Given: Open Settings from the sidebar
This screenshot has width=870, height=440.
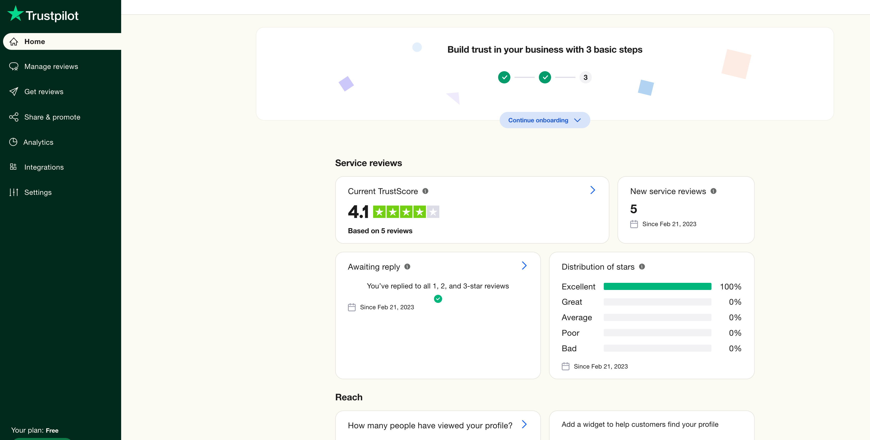Looking at the screenshot, I should point(38,192).
